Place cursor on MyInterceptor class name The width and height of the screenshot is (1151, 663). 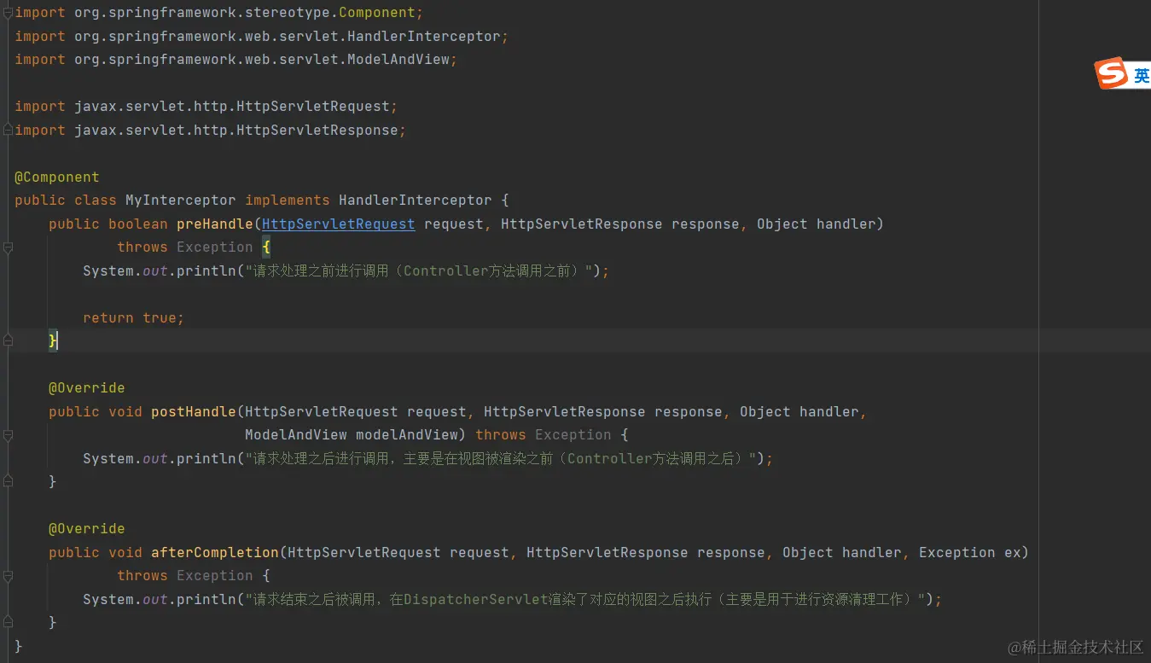click(x=181, y=201)
